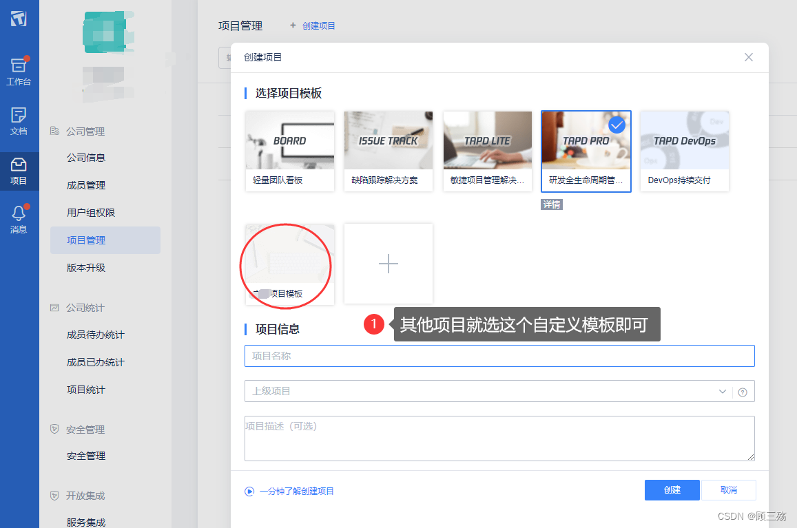Open the 详情 details tag under TAPD PRO
This screenshot has height=528, width=797.
pos(552,204)
